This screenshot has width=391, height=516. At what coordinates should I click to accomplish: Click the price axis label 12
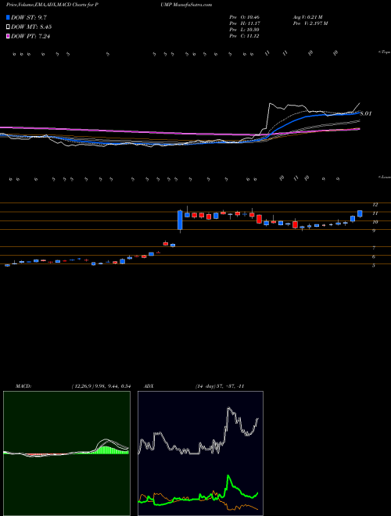375,204
